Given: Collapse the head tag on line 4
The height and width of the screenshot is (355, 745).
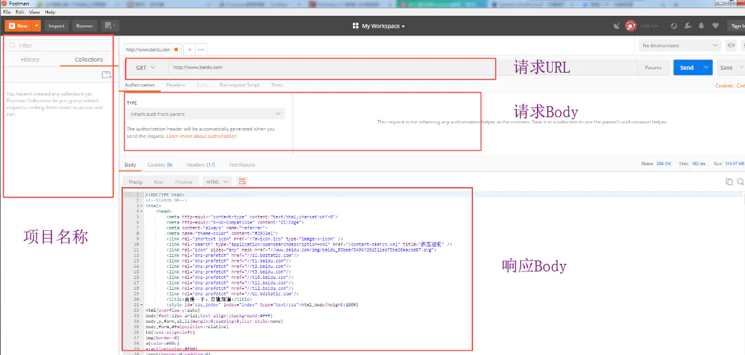Looking at the screenshot, I should 141,211.
